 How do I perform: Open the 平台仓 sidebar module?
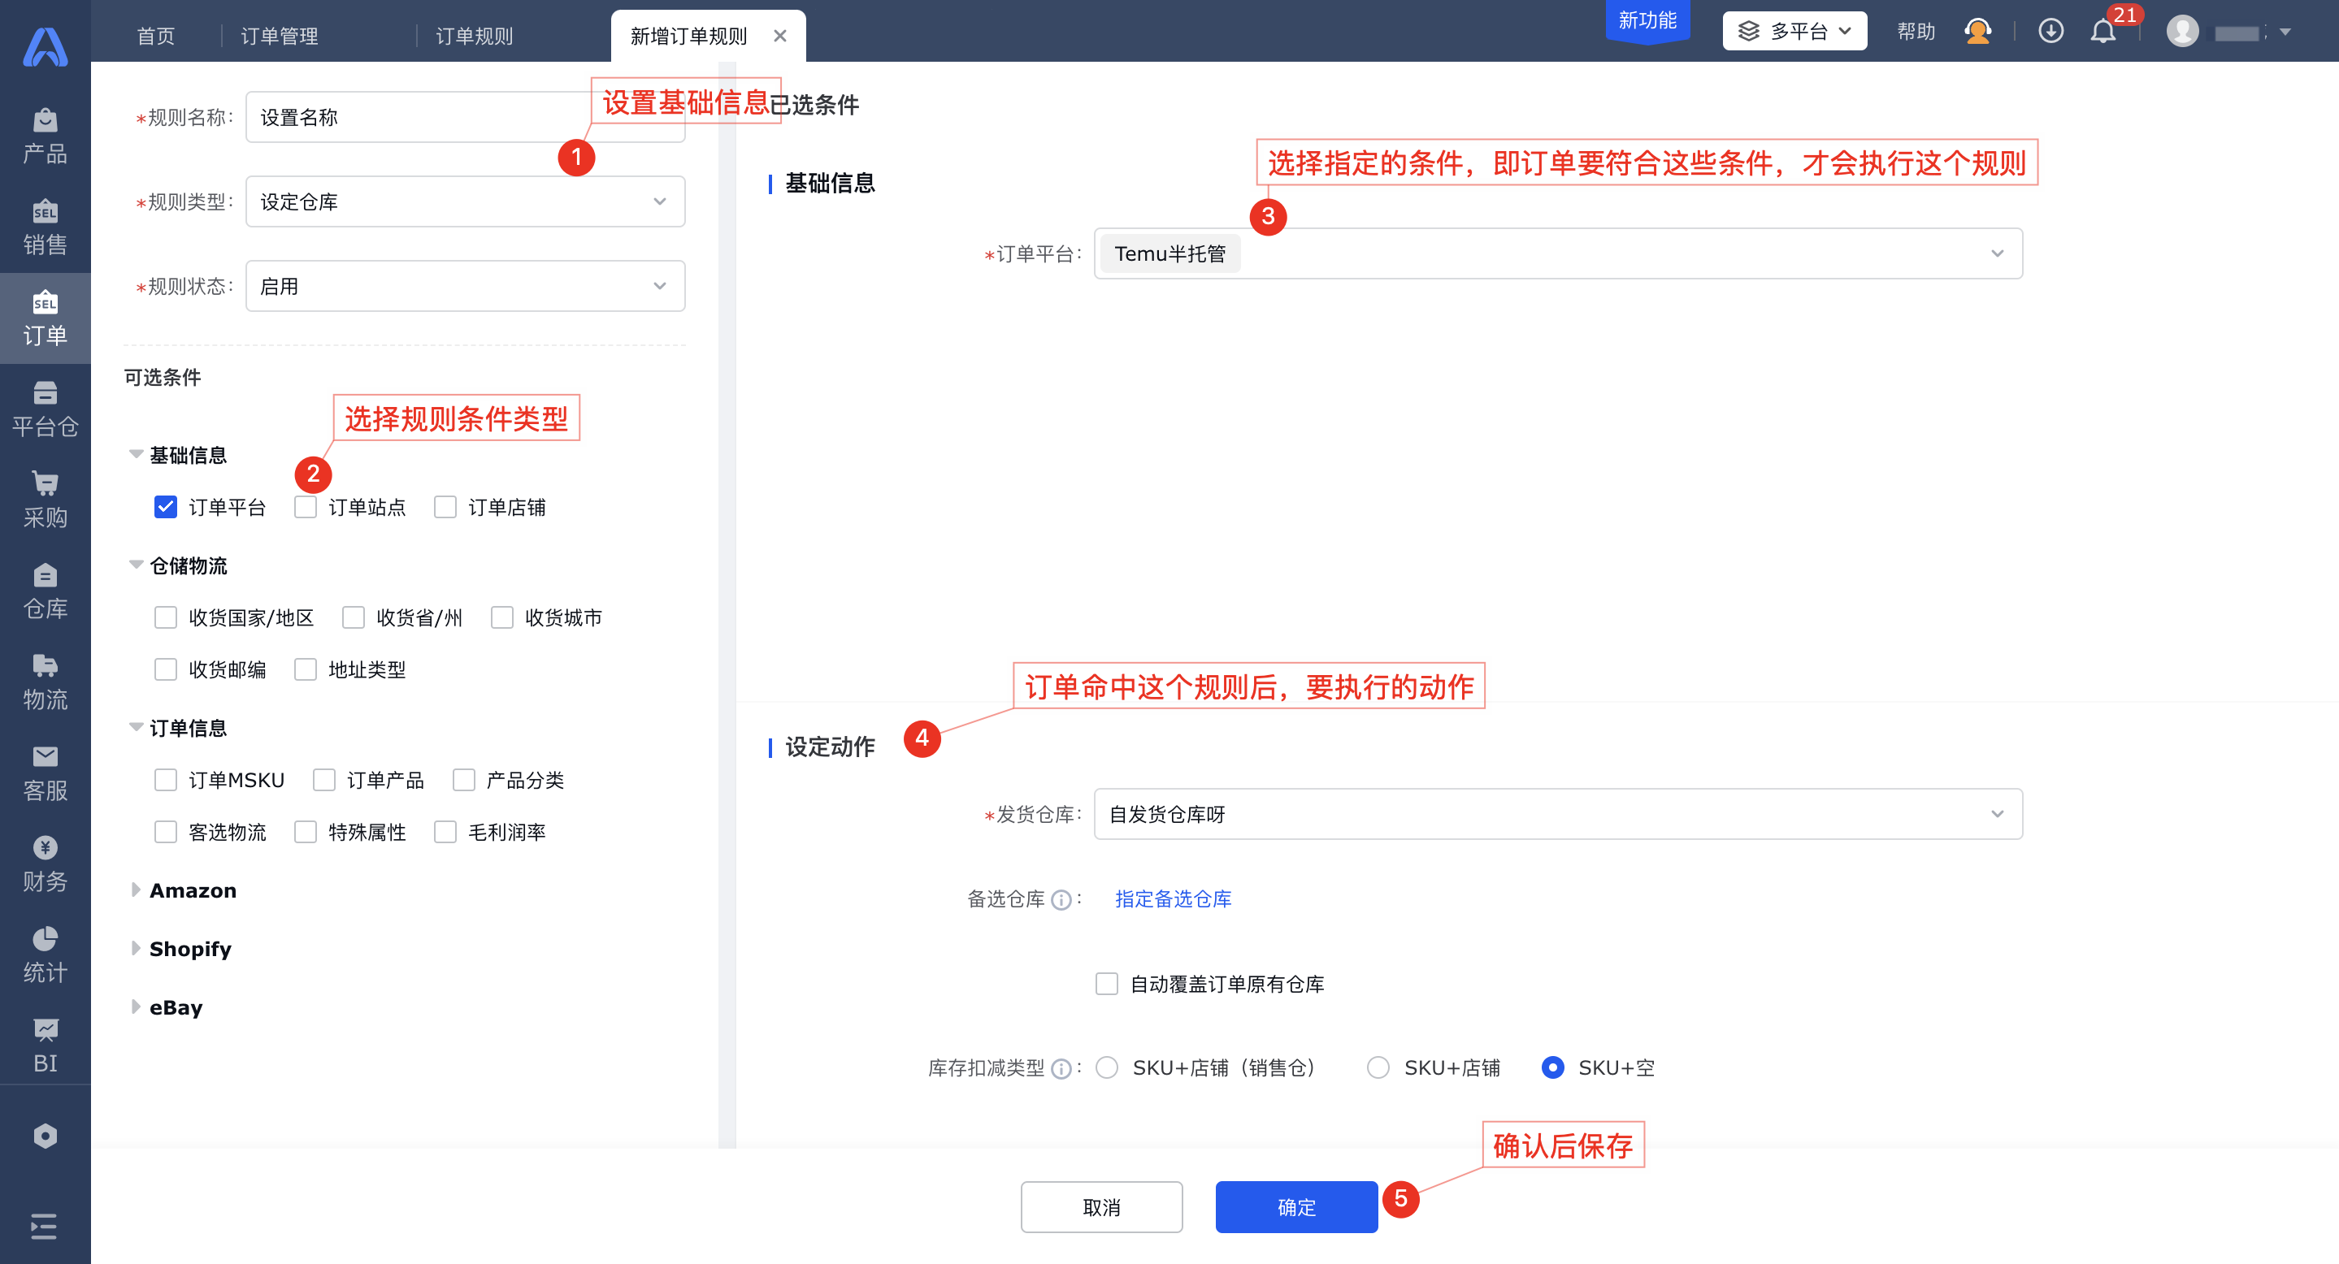point(45,409)
